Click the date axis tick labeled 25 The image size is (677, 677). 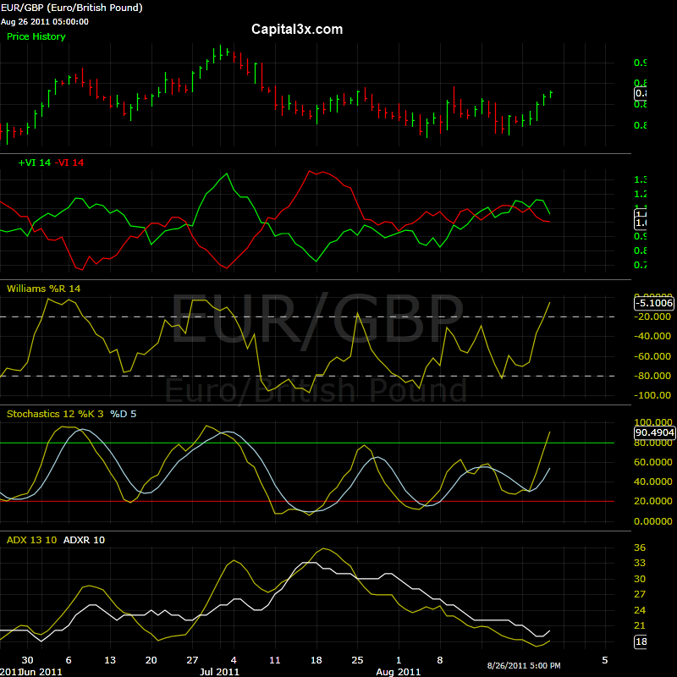coord(357,660)
